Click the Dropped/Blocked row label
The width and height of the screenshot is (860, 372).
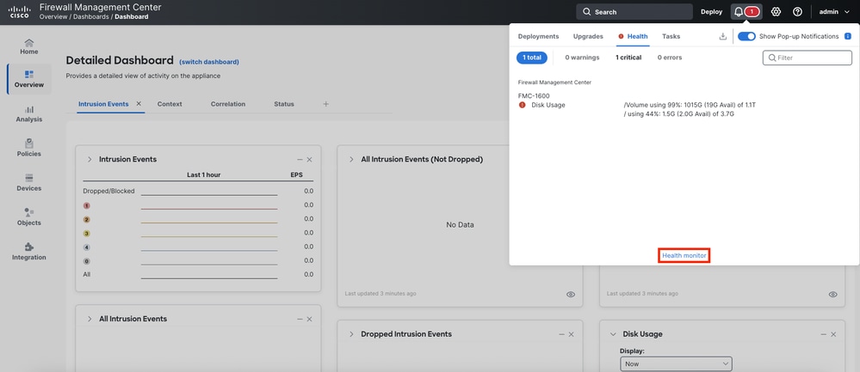tap(108, 191)
